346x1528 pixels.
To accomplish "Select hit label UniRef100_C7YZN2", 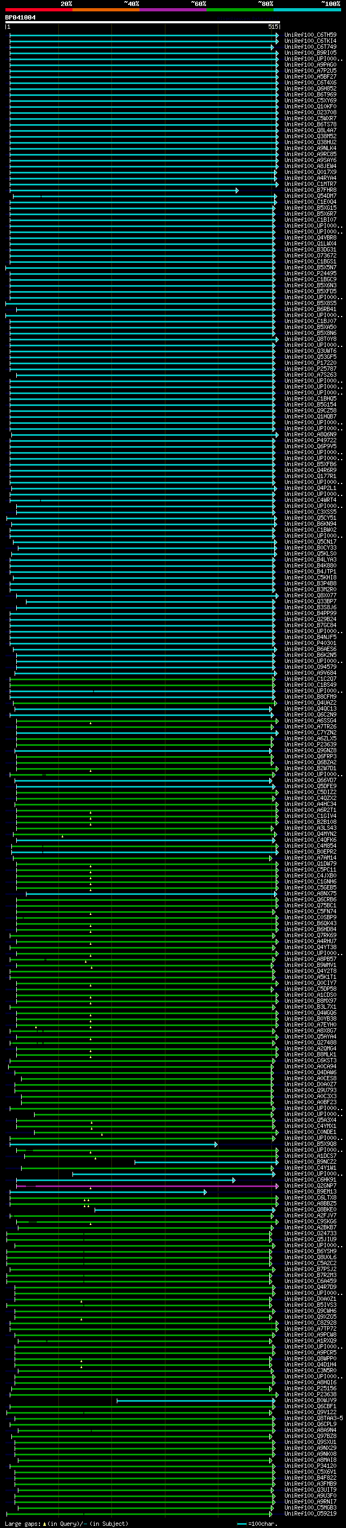I will pyautogui.click(x=310, y=733).
